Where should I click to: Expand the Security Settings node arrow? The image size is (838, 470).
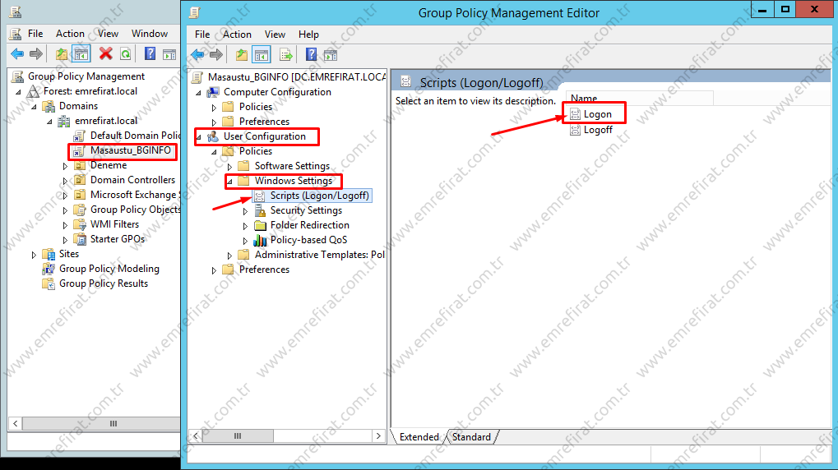point(245,211)
